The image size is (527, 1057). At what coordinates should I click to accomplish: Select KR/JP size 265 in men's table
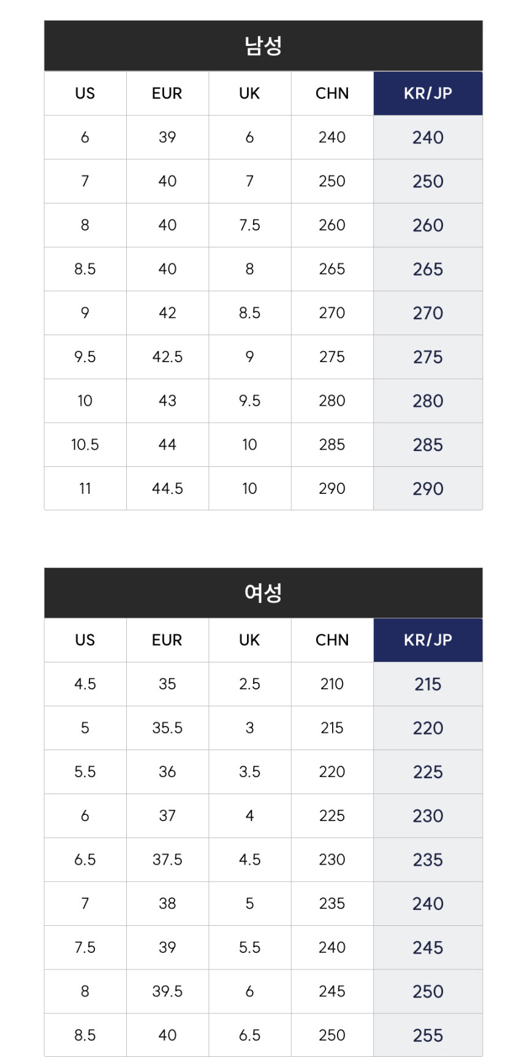pyautogui.click(x=428, y=269)
